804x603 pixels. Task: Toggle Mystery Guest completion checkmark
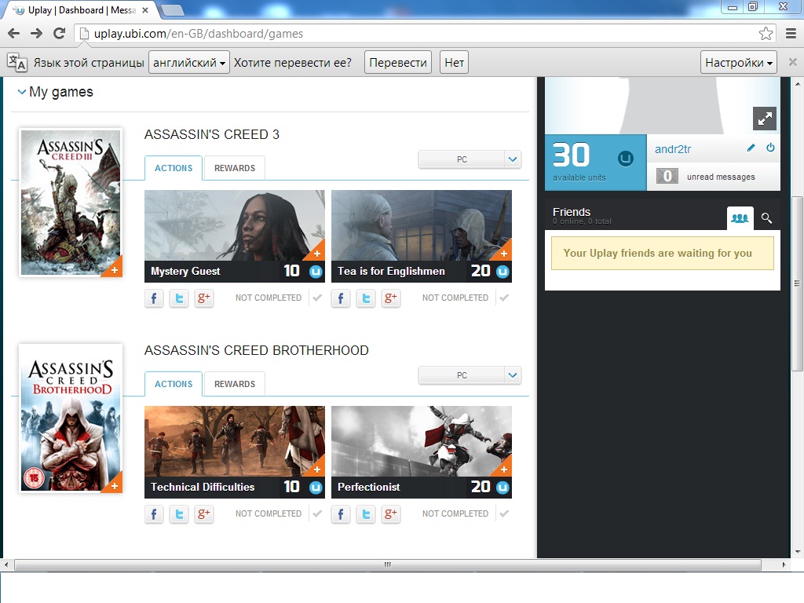[317, 298]
